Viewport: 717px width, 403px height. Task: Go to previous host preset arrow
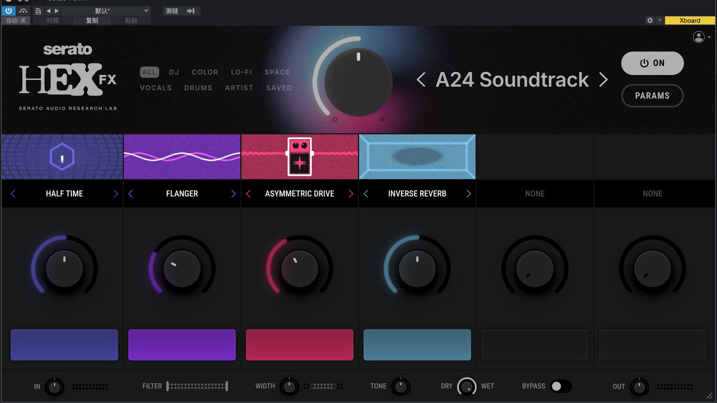point(48,11)
